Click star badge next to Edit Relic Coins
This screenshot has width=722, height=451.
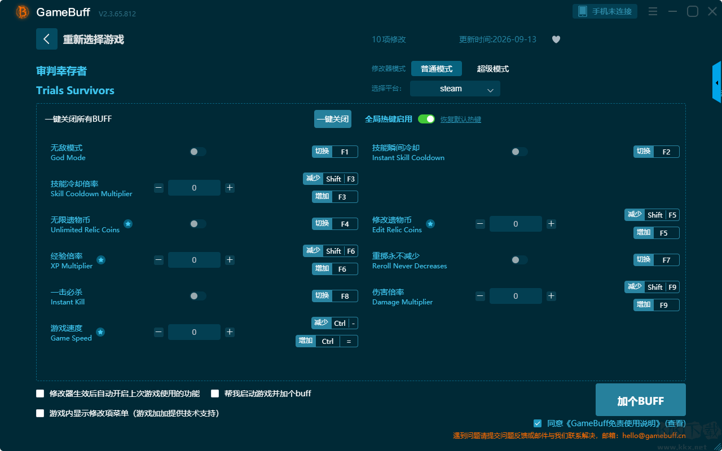point(430,224)
